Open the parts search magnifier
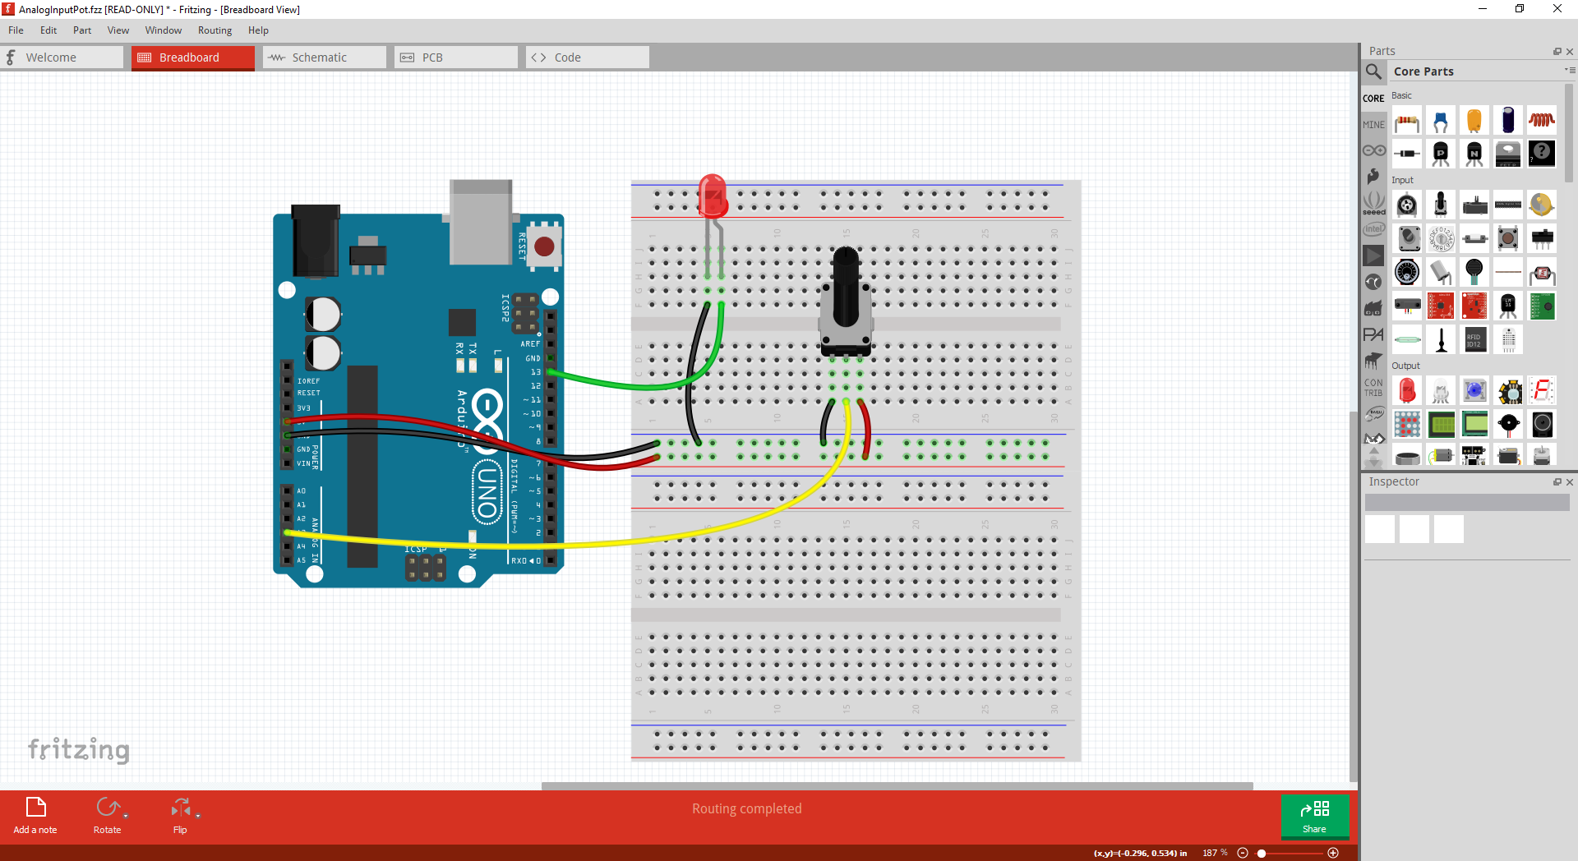1578x861 pixels. (x=1373, y=71)
